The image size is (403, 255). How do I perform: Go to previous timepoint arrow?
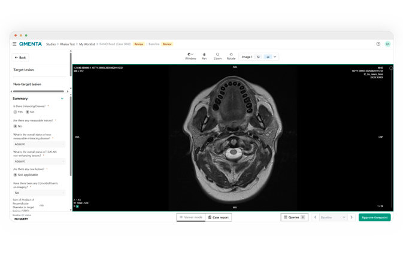pos(316,217)
